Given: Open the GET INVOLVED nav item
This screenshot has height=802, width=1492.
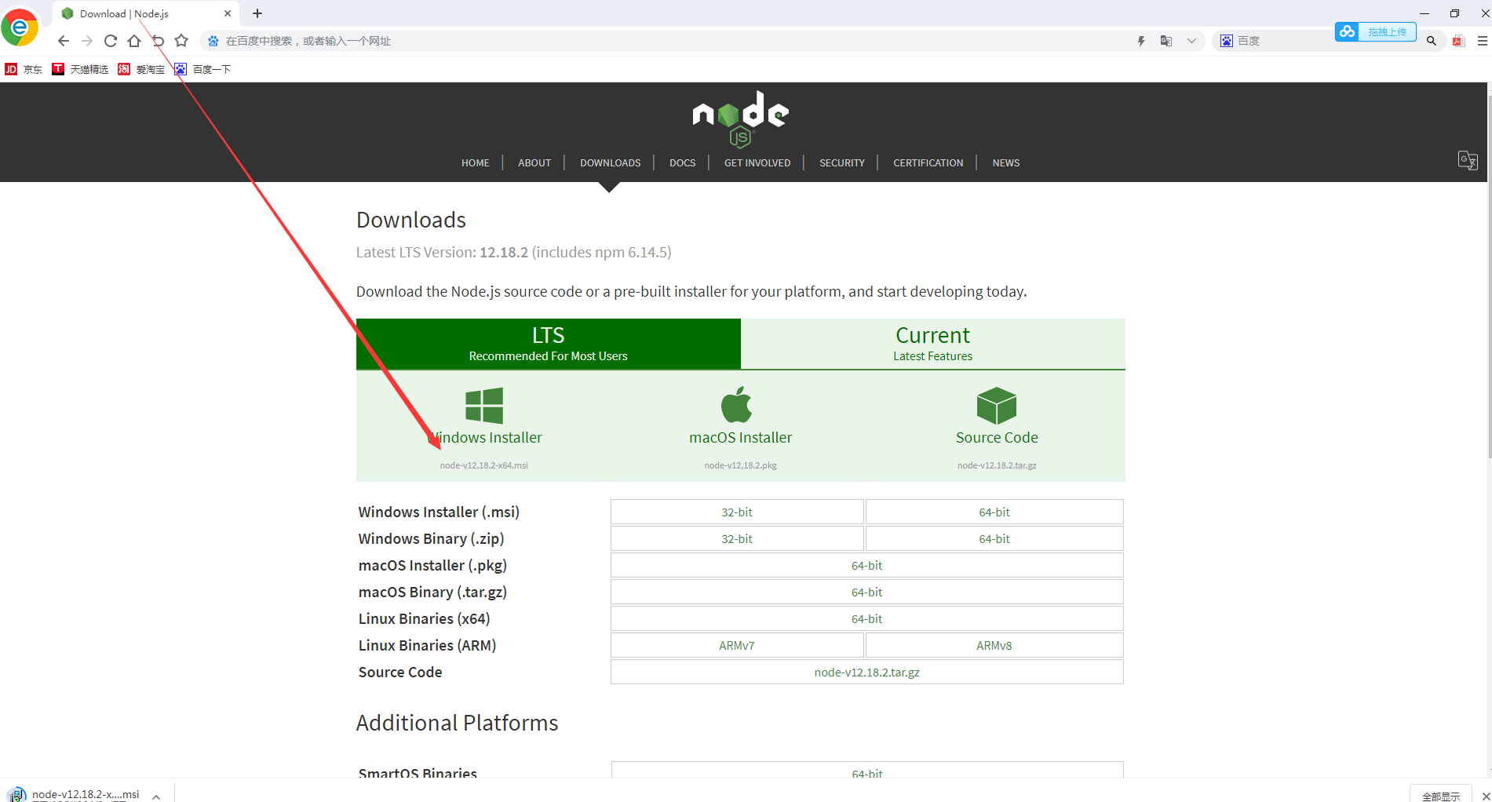Looking at the screenshot, I should 757,162.
